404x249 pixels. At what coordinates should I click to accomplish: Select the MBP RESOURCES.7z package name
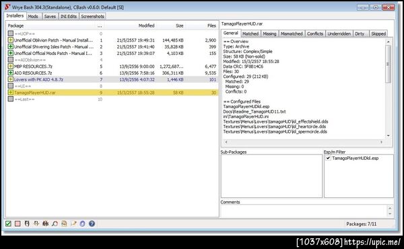(x=33, y=66)
